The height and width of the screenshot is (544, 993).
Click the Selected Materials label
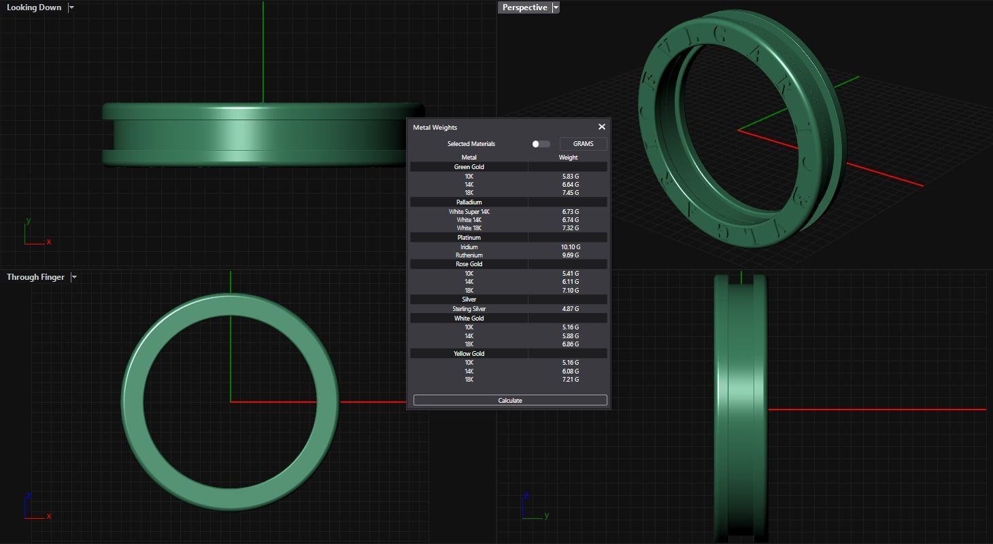tap(471, 144)
